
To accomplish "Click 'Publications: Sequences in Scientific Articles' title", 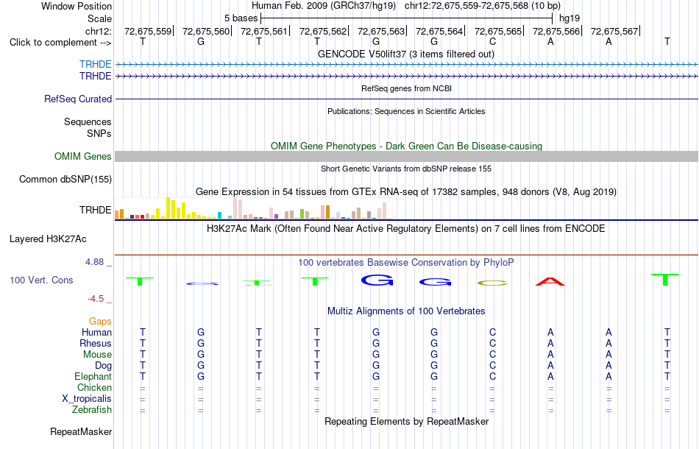I will pos(406,111).
